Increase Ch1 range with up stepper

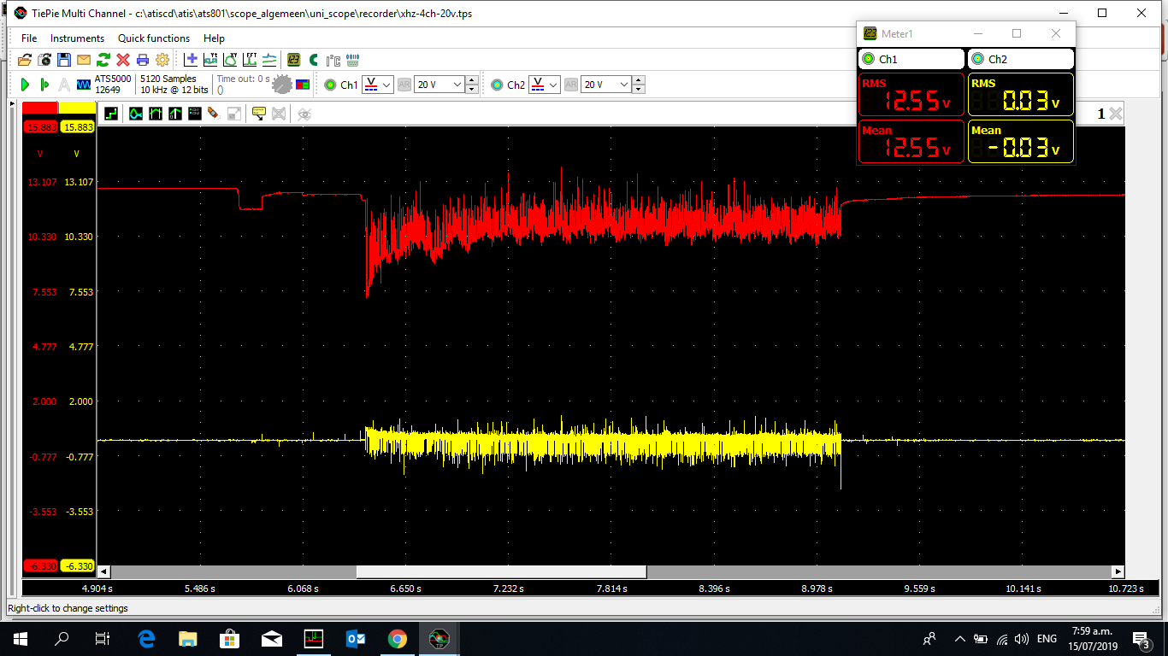471,81
